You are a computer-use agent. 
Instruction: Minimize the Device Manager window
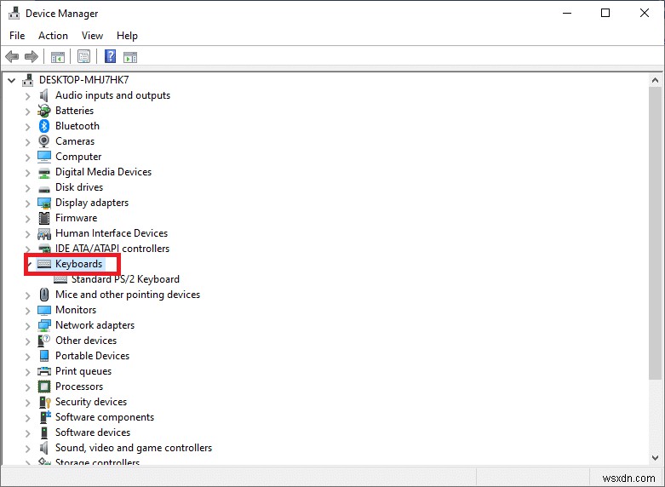(567, 13)
